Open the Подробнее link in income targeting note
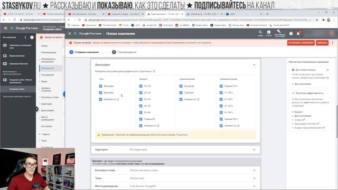Image resolution: width=338 pixels, height=190 pixels. pos(182,135)
